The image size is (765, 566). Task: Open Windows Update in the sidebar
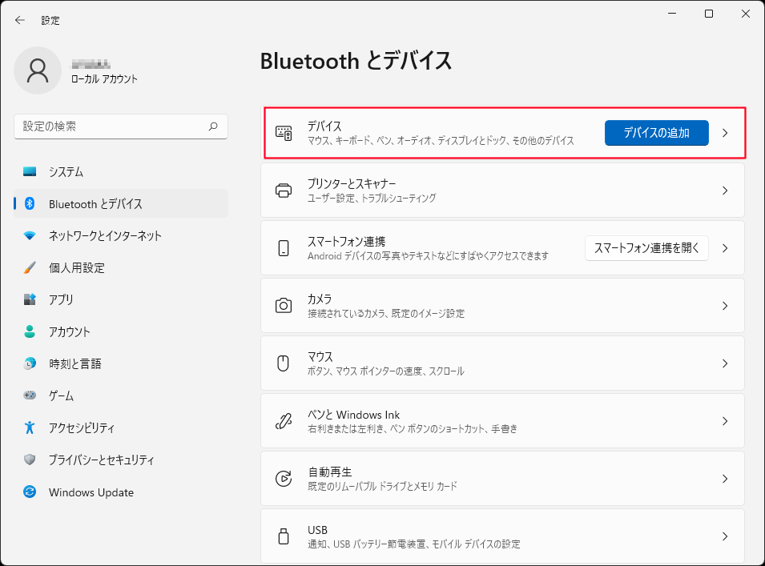pos(121,492)
